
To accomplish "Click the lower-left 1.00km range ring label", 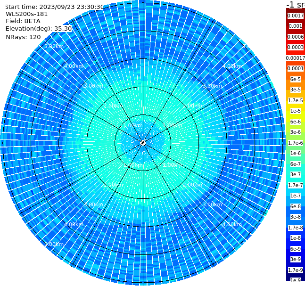I will pyautogui.click(x=133, y=165).
